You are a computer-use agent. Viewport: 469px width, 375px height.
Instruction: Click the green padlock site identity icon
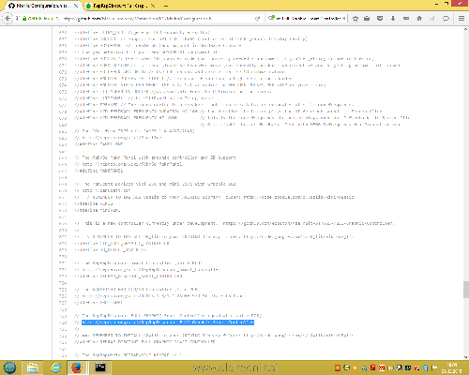[24, 19]
